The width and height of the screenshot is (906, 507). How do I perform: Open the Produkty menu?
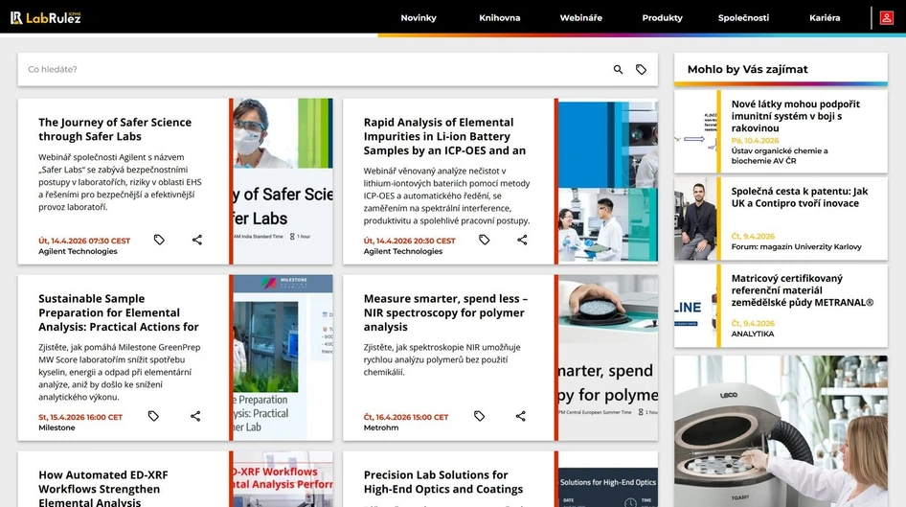662,18
